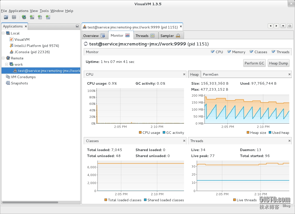Close the CPU chart panel
The width and height of the screenshot is (295, 214).
pyautogui.click(x=184, y=74)
